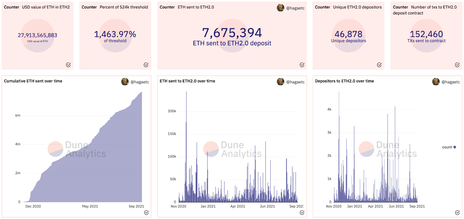Screen dimensions: 464x219
Task: Click checkmark icon under Depositors over time chart
Action: coord(457,213)
